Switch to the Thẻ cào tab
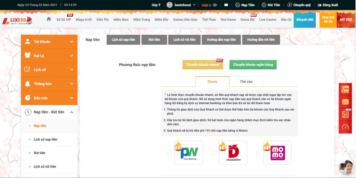Image resolution: width=356 pixels, height=178 pixels. [x=246, y=82]
